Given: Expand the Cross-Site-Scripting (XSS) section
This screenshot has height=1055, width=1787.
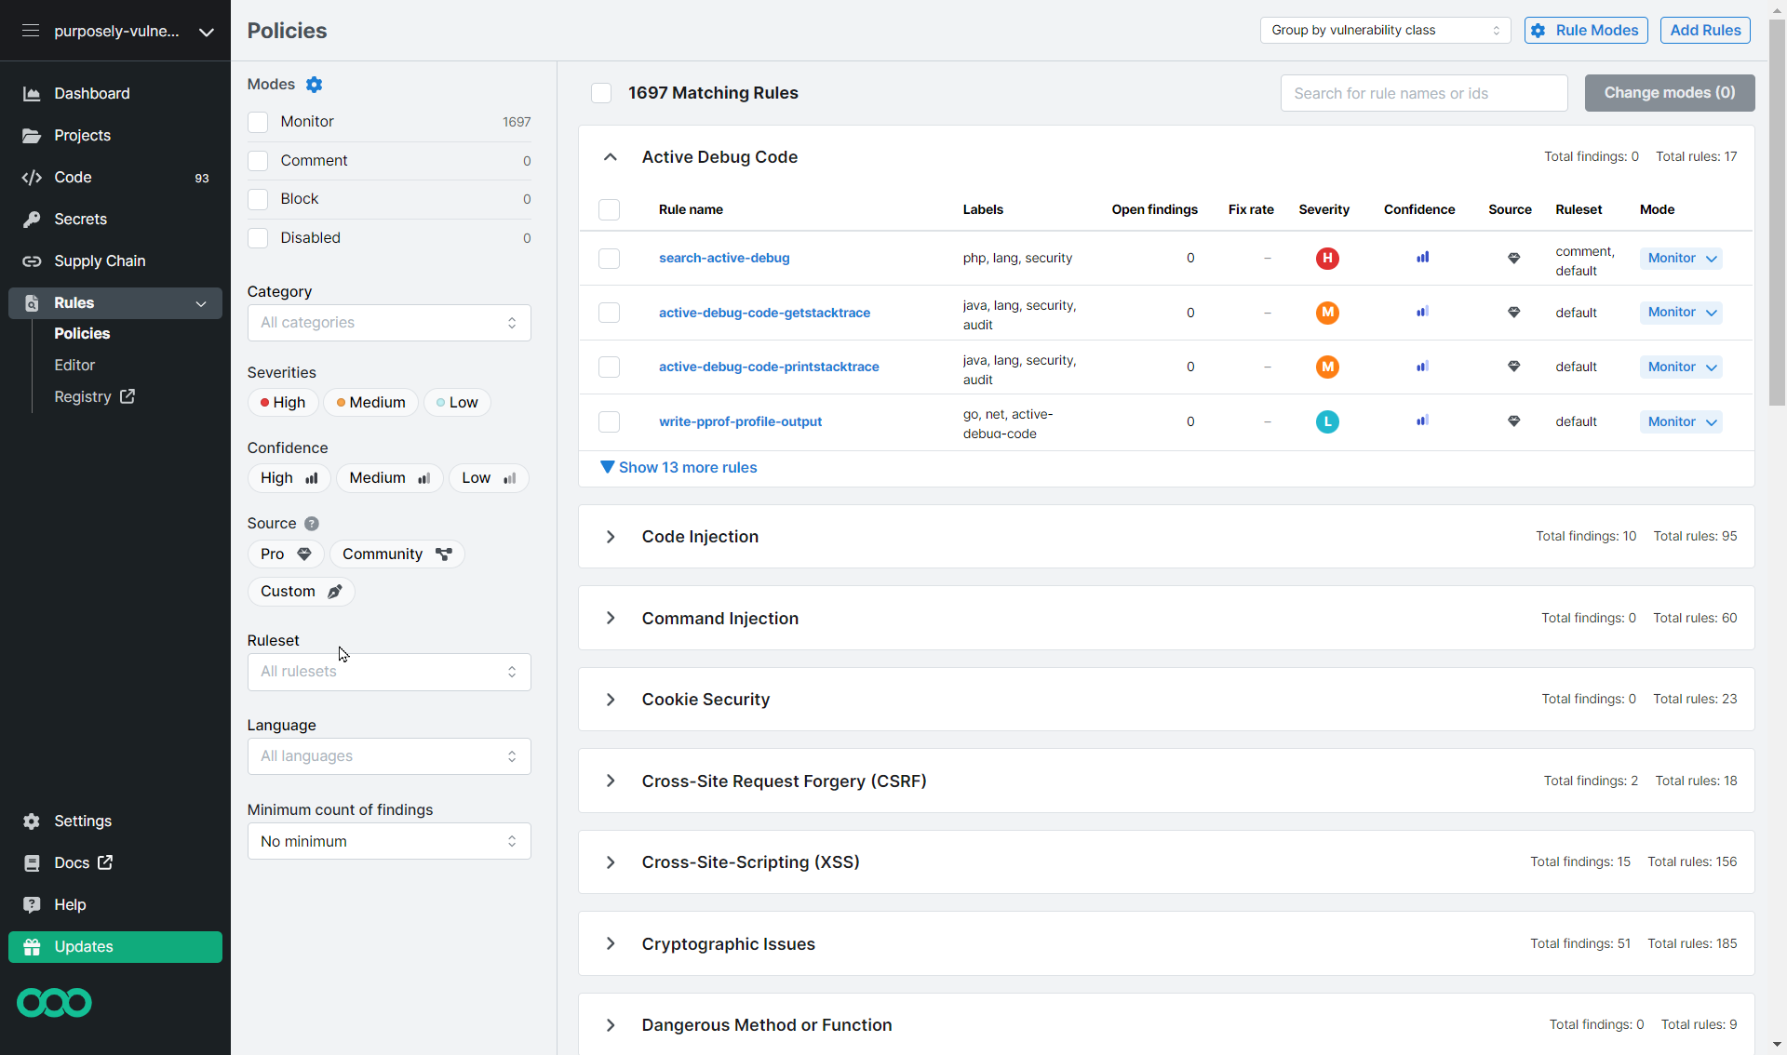Looking at the screenshot, I should tap(611, 861).
